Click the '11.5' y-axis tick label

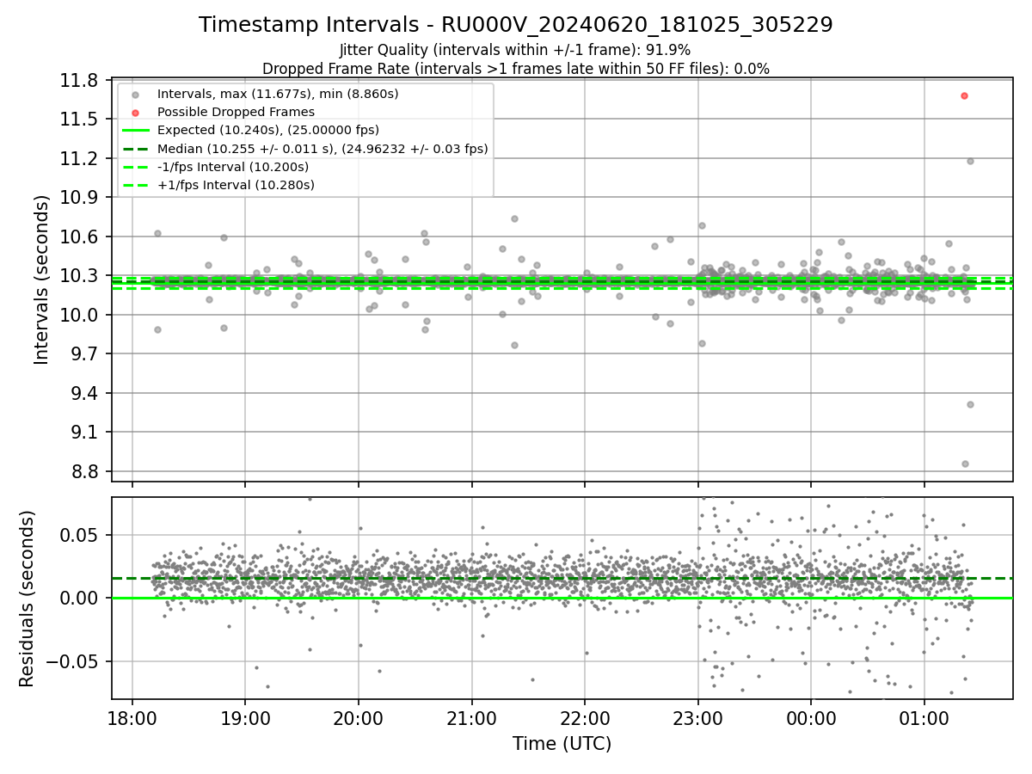79,119
